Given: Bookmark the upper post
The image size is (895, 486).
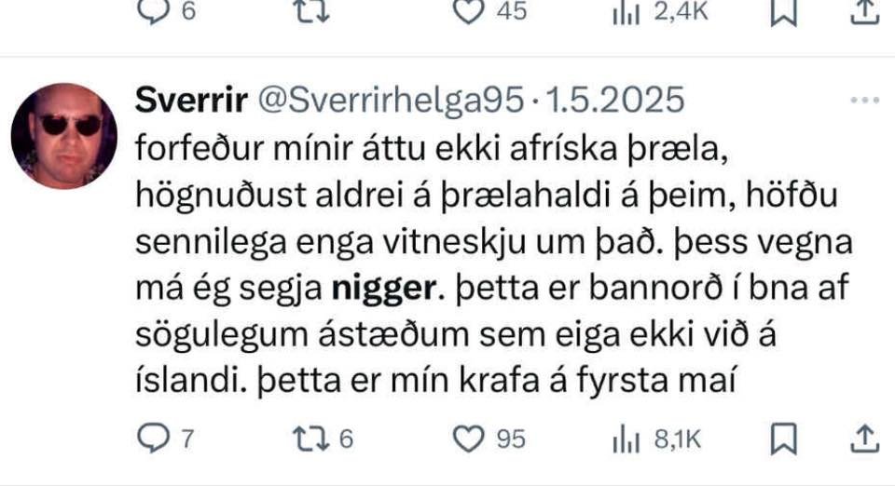Looking at the screenshot, I should pyautogui.click(x=783, y=11).
